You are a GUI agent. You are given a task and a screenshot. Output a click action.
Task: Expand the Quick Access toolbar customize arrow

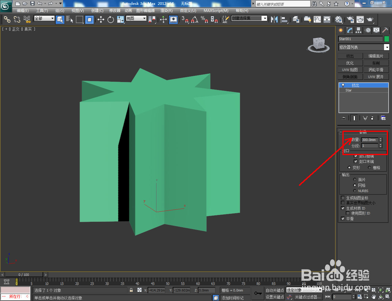(61, 4)
